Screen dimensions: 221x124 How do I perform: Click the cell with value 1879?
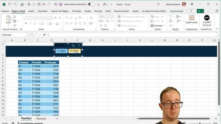tap(52, 66)
